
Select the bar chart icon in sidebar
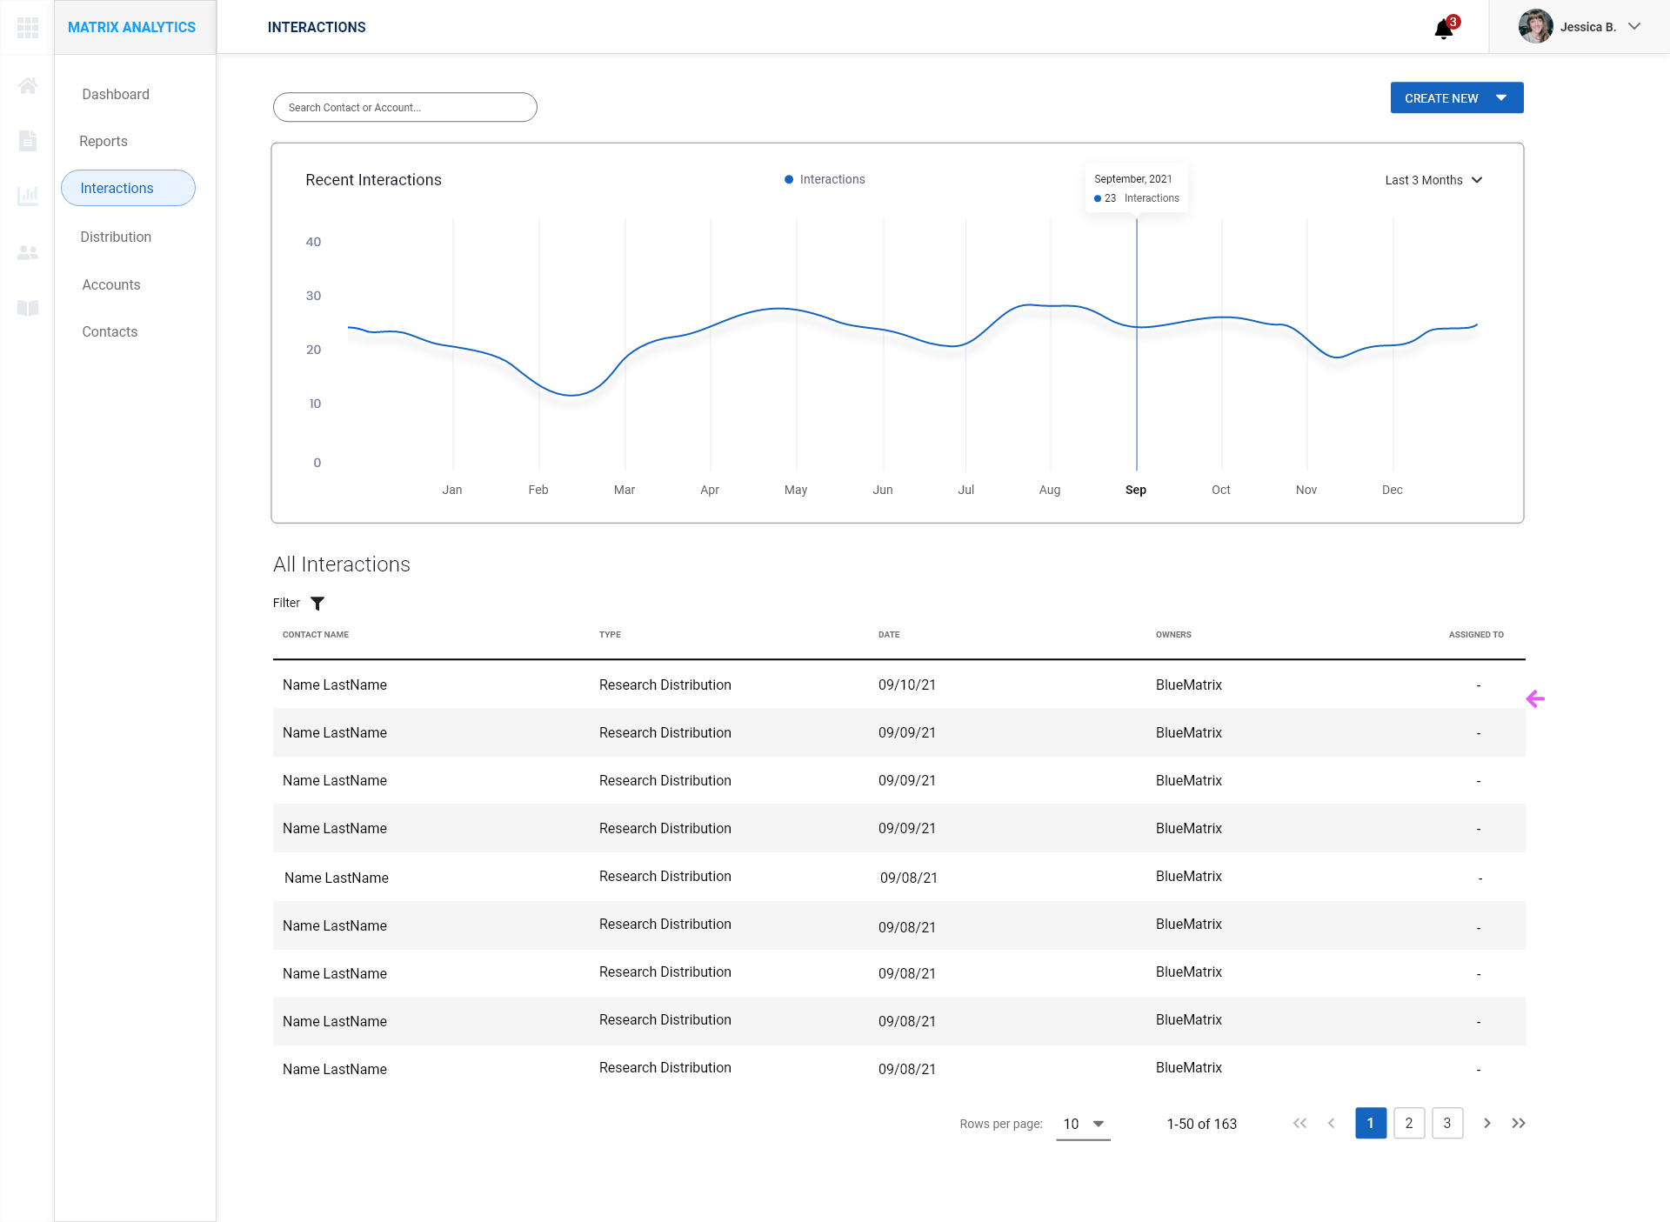tap(28, 196)
